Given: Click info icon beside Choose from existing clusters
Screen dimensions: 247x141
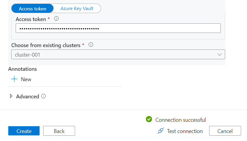Looking at the screenshot, I should point(91,45).
